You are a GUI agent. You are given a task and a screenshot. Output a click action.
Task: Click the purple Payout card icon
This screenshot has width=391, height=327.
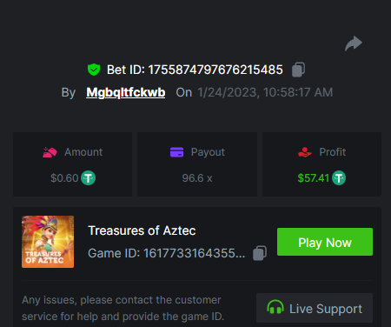pos(176,152)
